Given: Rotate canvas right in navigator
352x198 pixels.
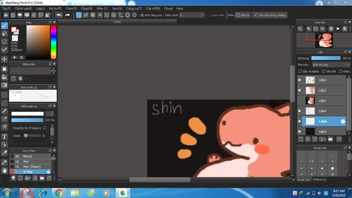Looking at the screenshot, I should pyautogui.click(x=345, y=29).
